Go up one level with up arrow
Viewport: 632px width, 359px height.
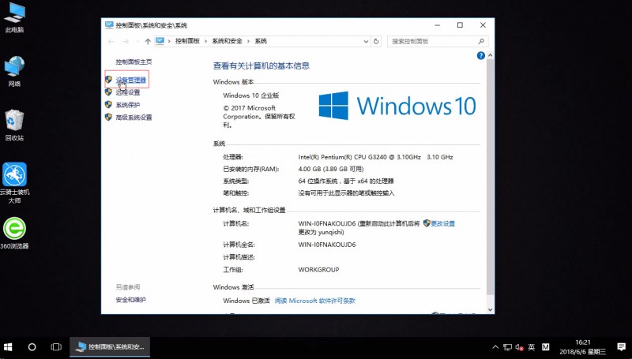point(148,41)
